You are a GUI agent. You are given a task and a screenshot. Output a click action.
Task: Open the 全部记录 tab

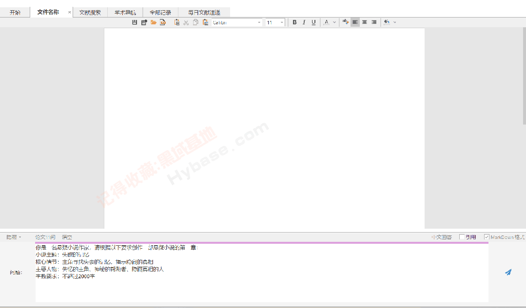tap(160, 12)
